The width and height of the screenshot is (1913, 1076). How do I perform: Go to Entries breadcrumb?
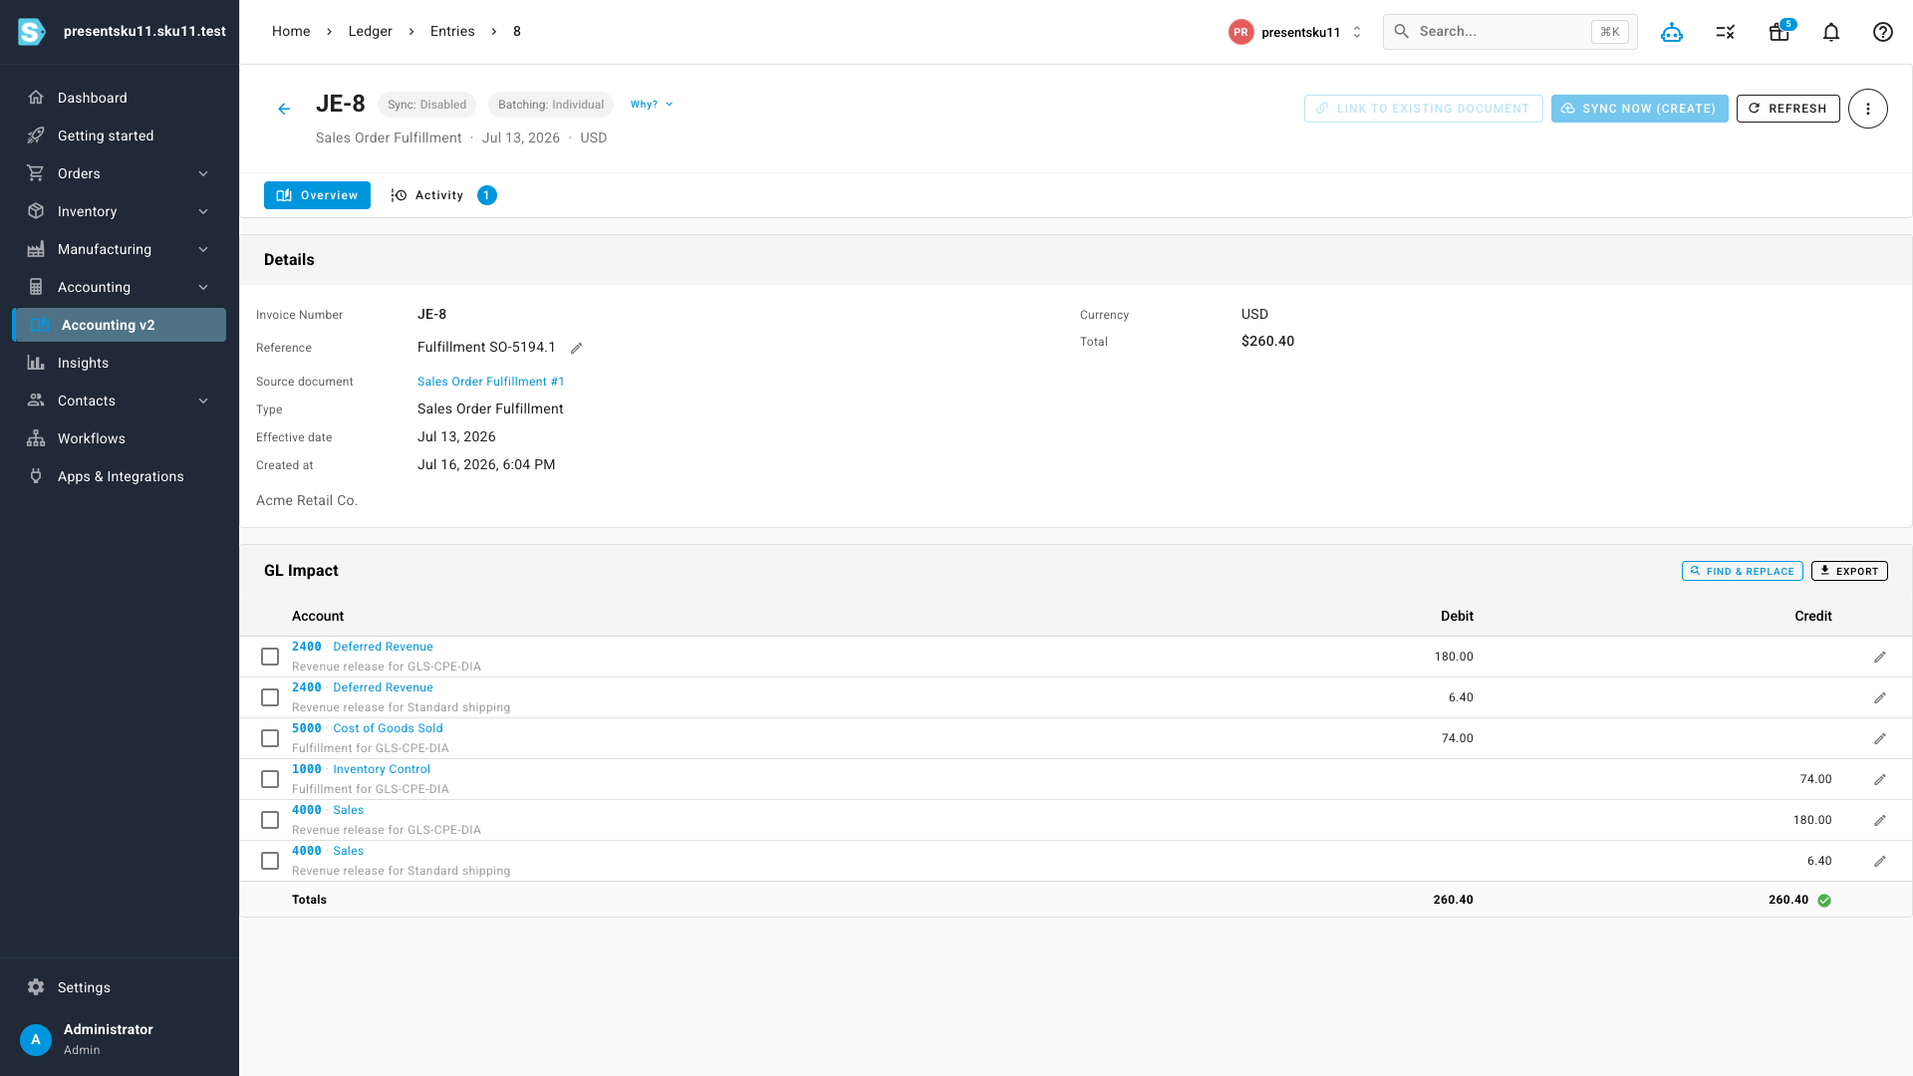pos(452,32)
